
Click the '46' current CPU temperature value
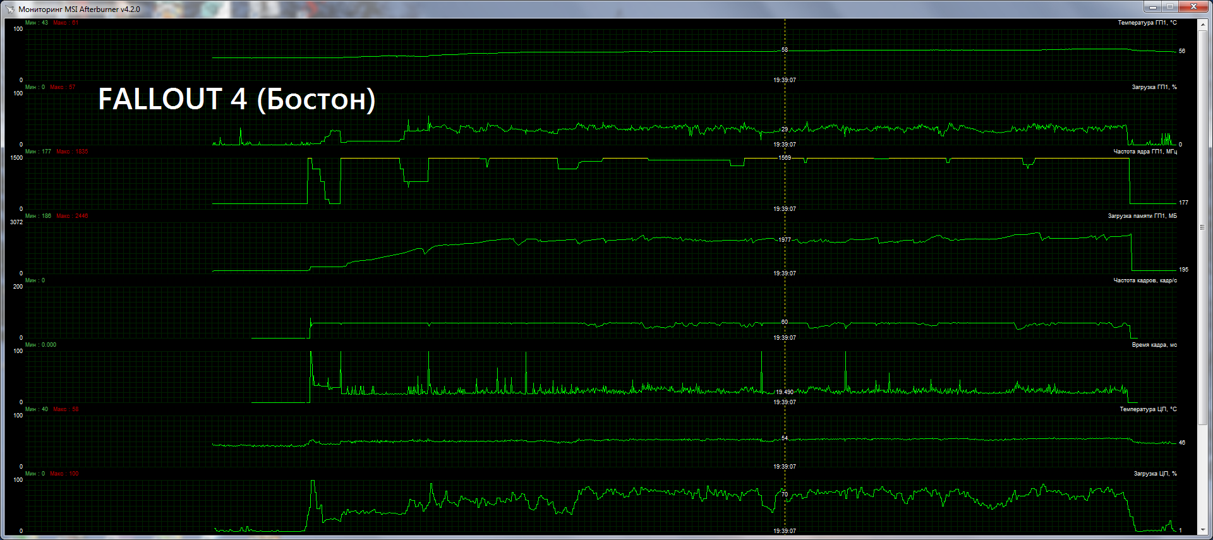tap(1182, 443)
